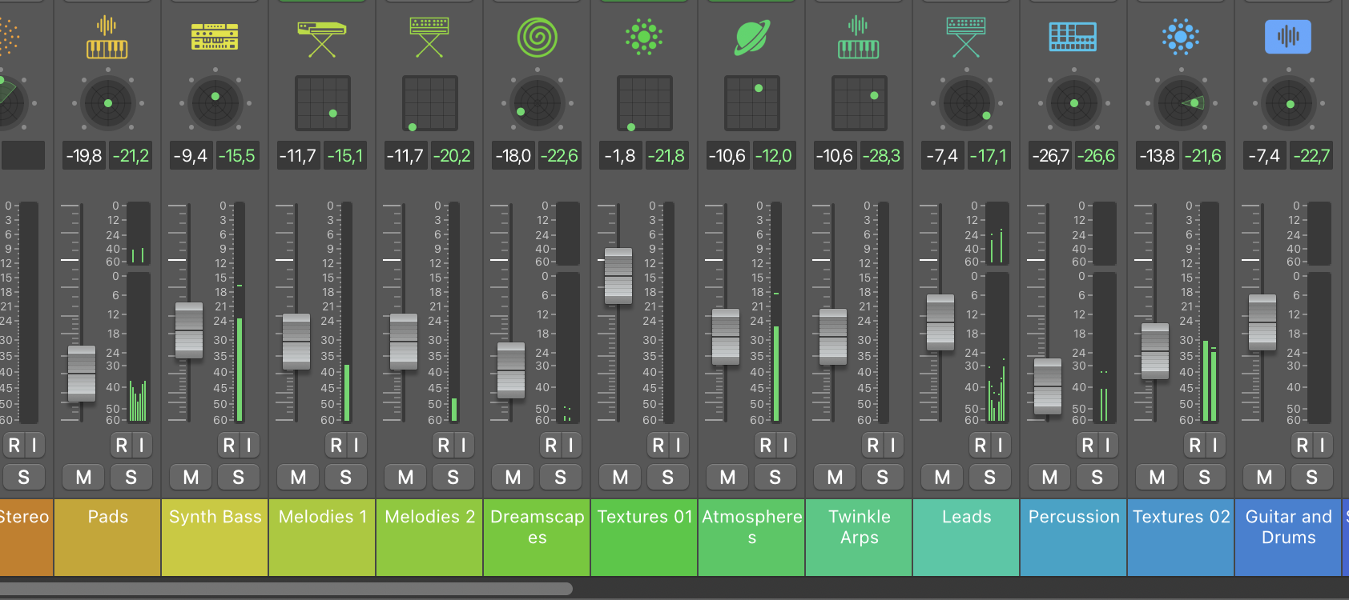Solo the Synth Bass track
Viewport: 1349px width, 600px height.
[x=238, y=478]
